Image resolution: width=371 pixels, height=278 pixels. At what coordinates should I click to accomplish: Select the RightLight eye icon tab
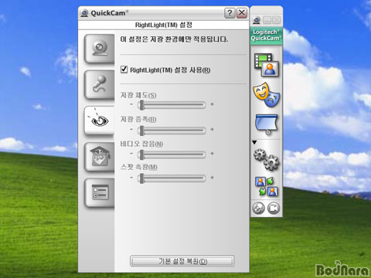100,120
